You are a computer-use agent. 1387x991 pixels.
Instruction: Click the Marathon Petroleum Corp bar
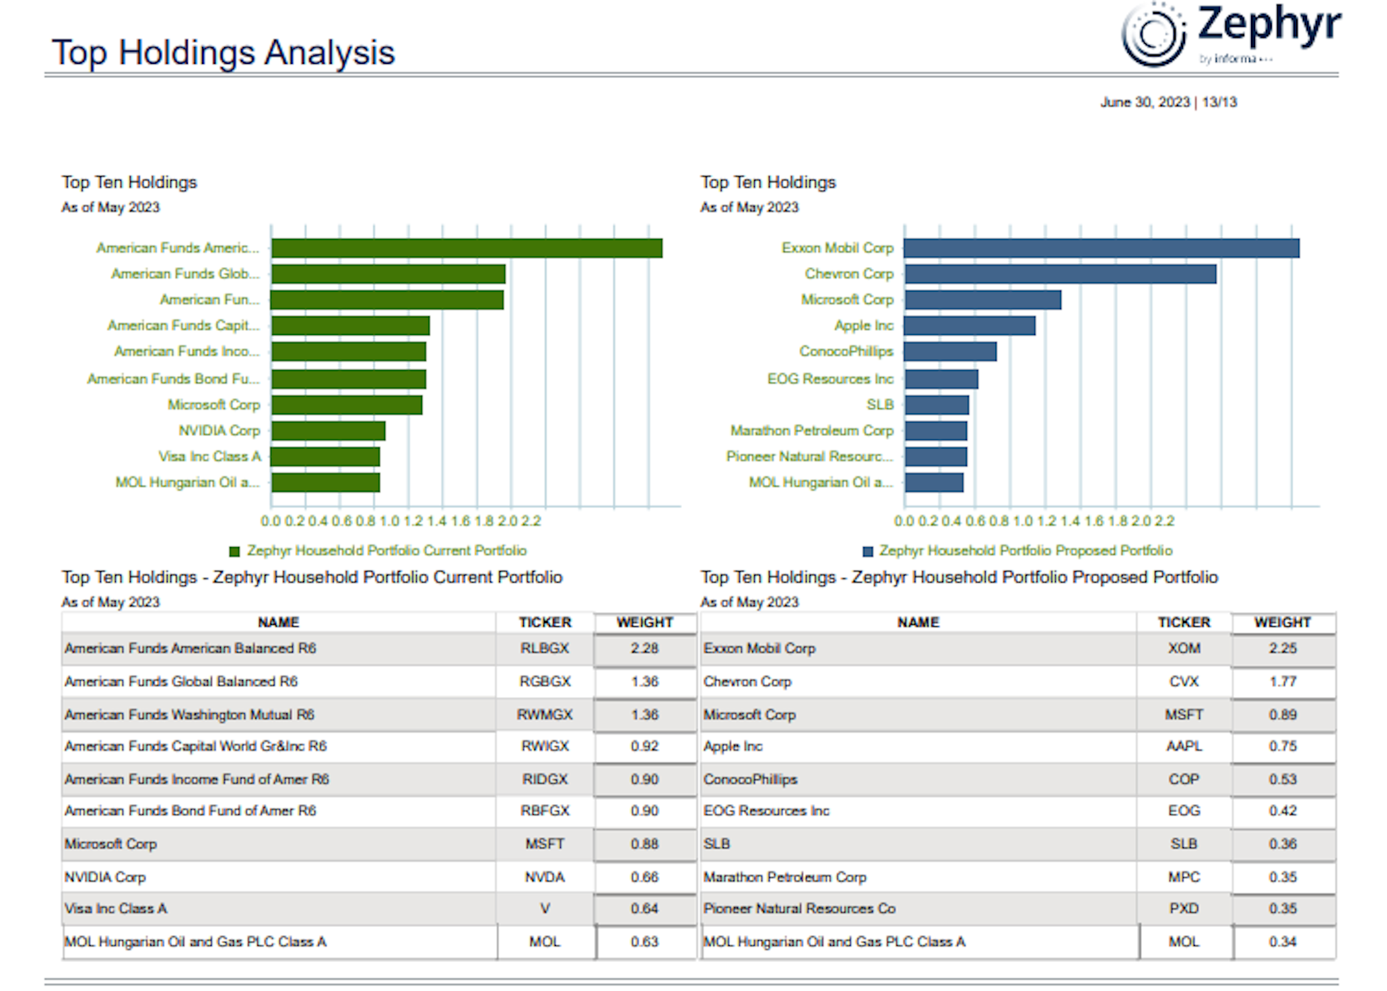[x=936, y=431]
